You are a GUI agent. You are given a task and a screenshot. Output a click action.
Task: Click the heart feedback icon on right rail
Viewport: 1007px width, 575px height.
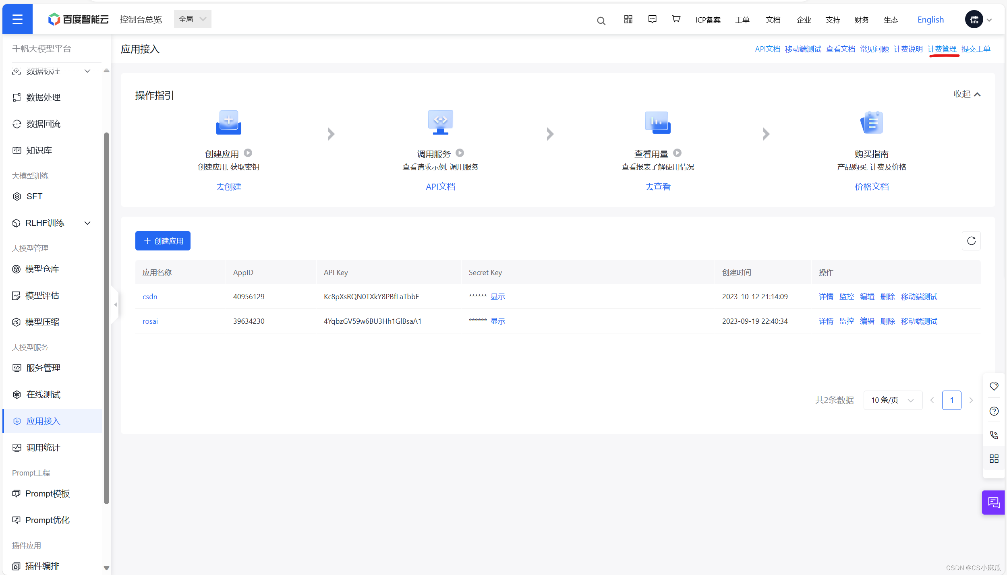(x=994, y=386)
